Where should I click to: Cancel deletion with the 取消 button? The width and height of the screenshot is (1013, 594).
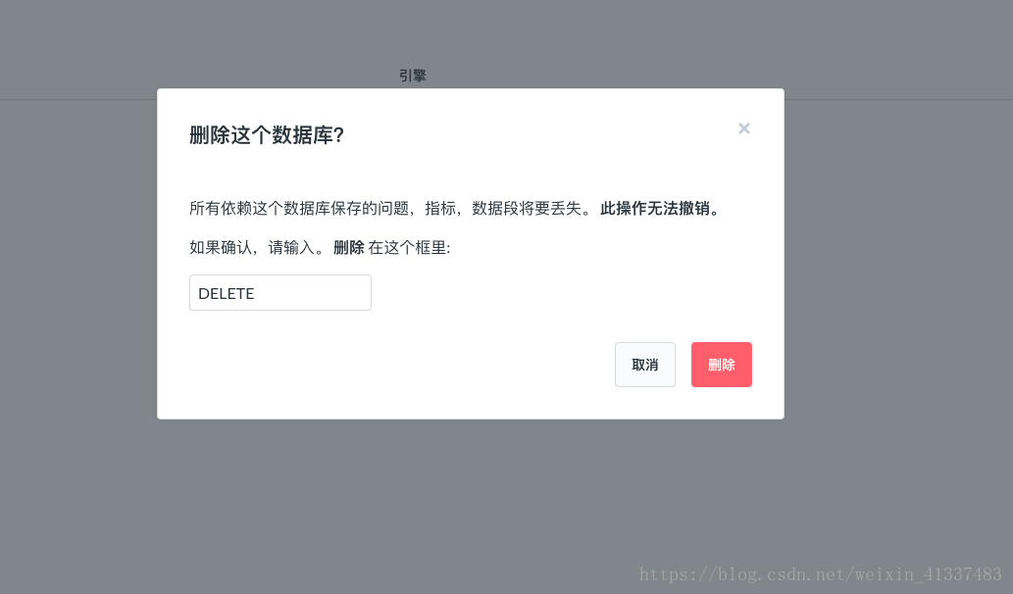644,365
